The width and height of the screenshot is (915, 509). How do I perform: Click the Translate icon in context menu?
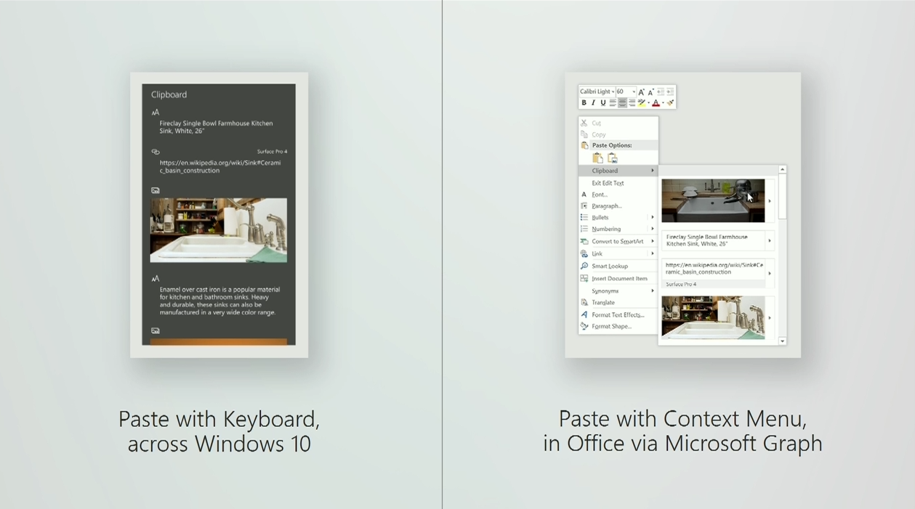pos(584,302)
